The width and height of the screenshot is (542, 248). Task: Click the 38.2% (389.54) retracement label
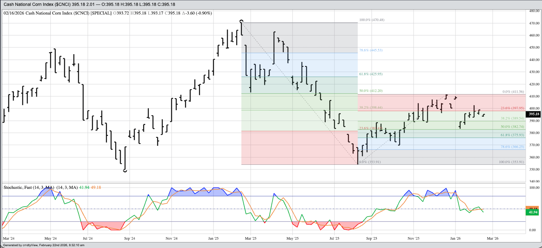point(512,118)
